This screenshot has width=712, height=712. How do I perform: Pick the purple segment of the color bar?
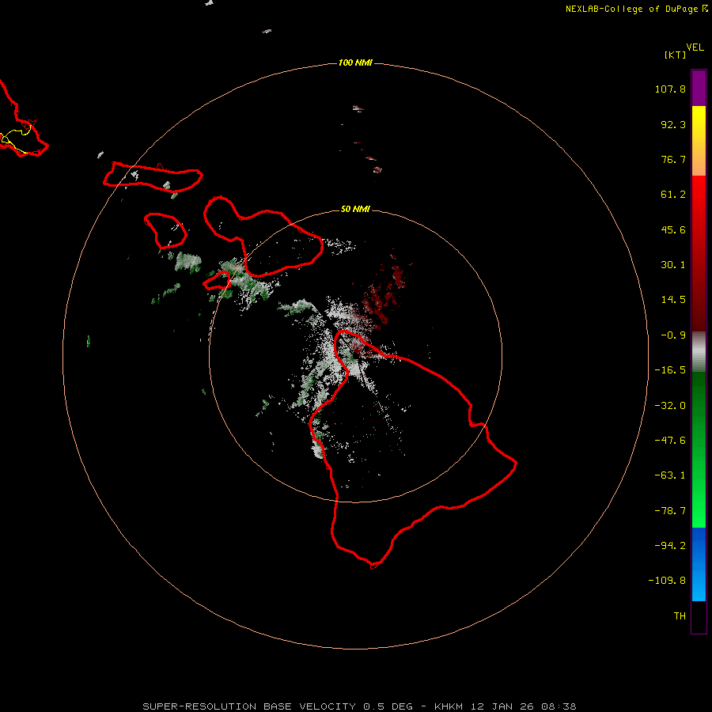(x=699, y=88)
